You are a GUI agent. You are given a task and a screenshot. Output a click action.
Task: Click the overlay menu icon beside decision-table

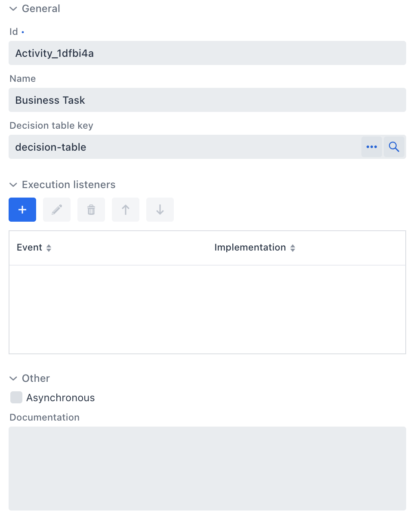click(372, 147)
